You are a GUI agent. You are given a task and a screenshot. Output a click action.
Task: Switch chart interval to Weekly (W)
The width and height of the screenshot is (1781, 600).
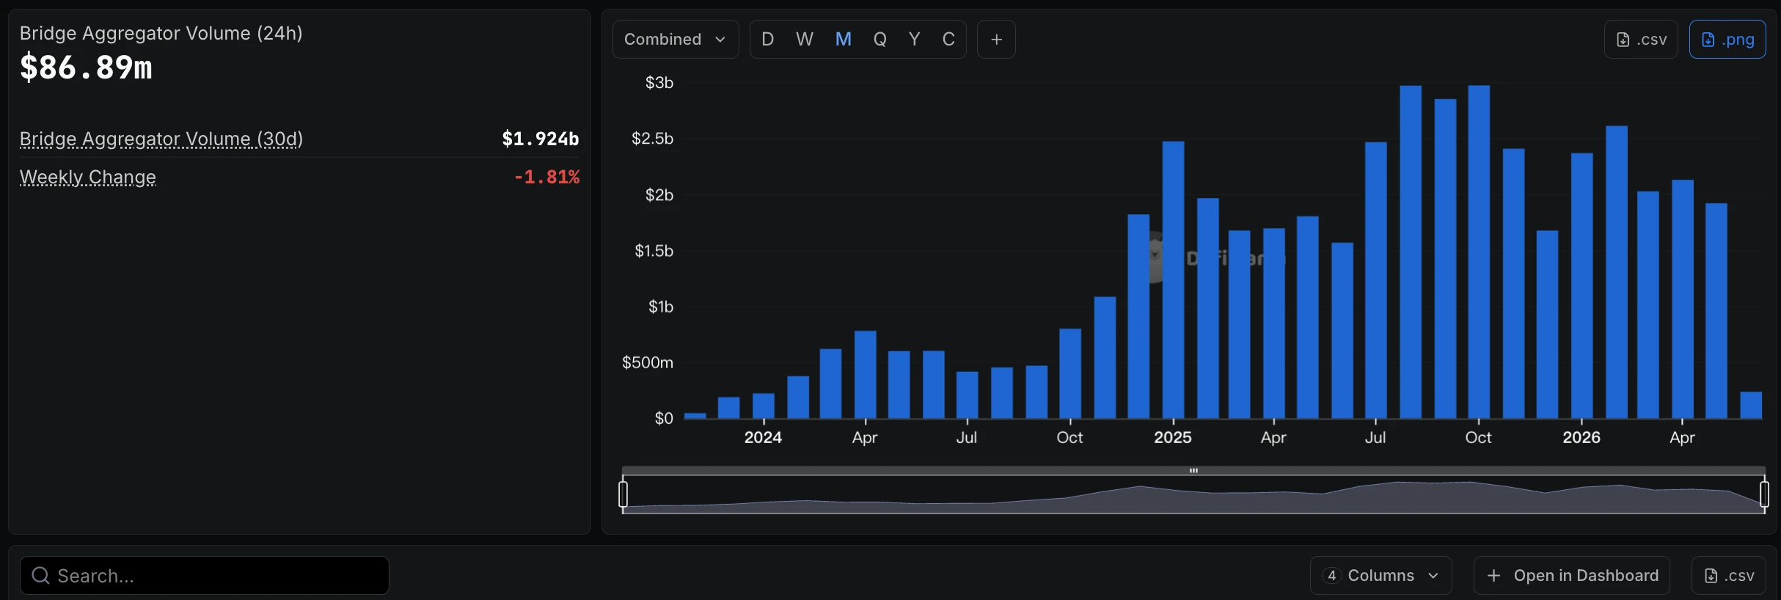pos(805,40)
